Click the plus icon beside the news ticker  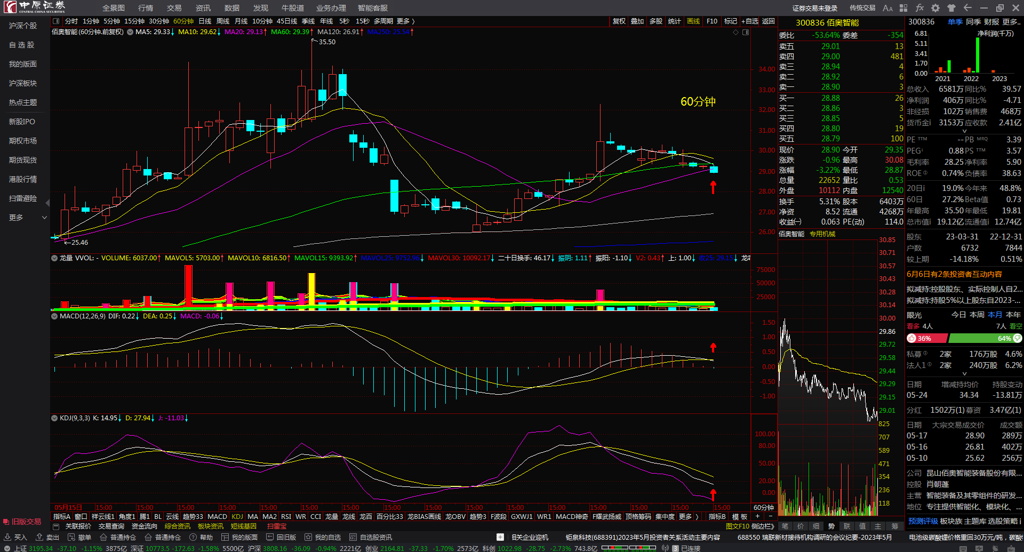[x=500, y=537]
